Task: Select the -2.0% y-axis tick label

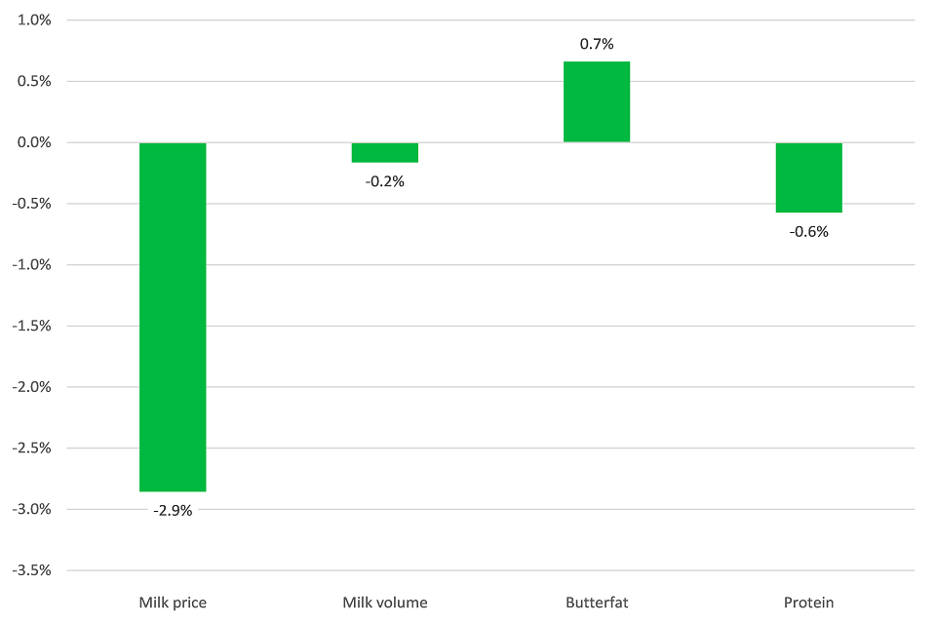Action: [33, 387]
